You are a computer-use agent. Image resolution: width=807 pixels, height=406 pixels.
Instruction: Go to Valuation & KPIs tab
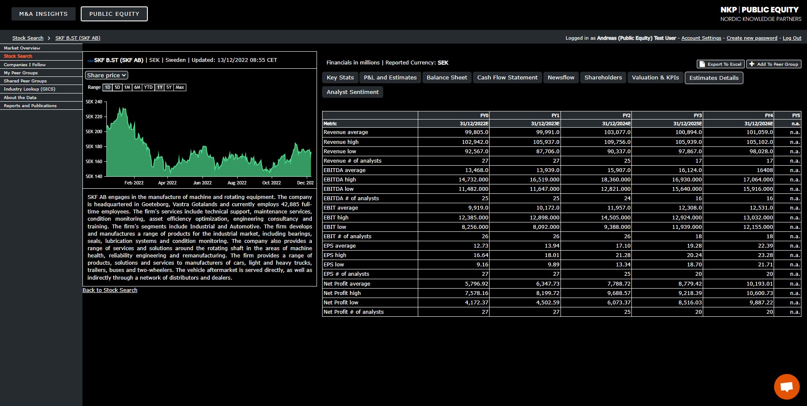655,78
